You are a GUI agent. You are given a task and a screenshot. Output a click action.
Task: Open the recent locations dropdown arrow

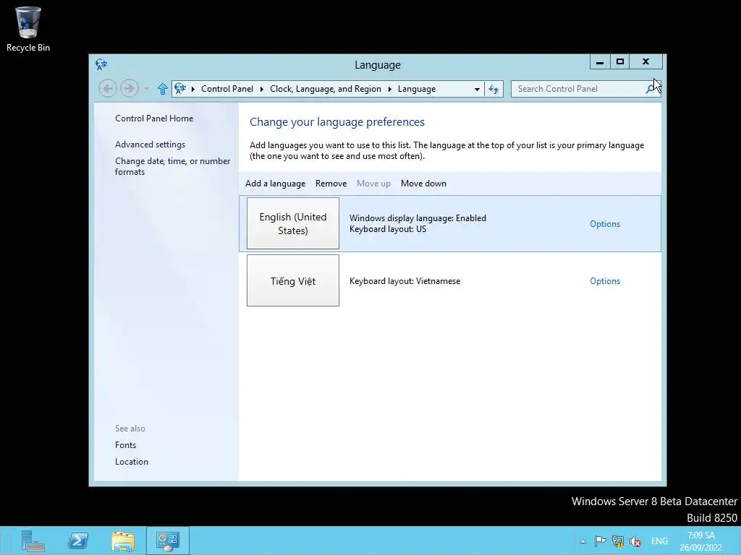click(146, 89)
